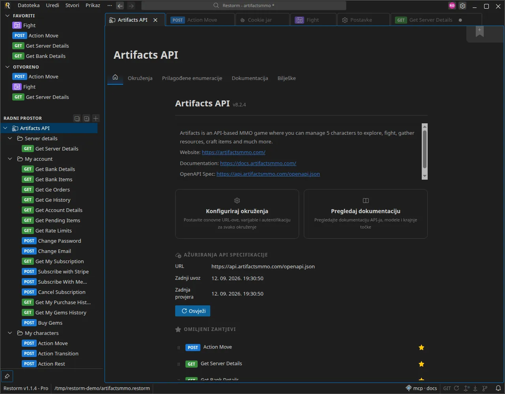Unfavorite Get Server Details with its star
505x394 pixels.
click(421, 364)
